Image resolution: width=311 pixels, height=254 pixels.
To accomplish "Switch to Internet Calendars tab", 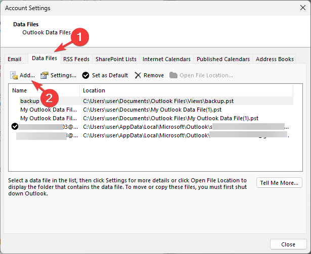I will point(166,59).
